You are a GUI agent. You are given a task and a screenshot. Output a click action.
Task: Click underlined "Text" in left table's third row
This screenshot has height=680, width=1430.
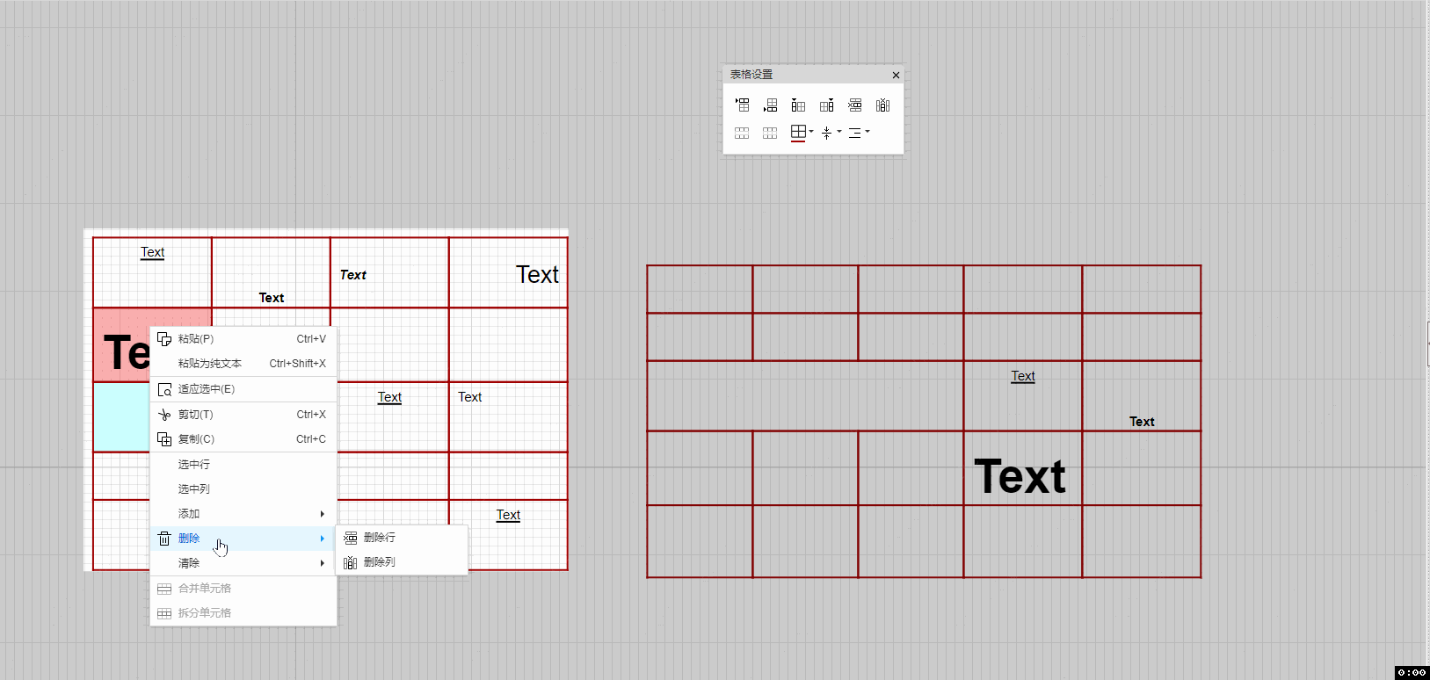(x=389, y=397)
